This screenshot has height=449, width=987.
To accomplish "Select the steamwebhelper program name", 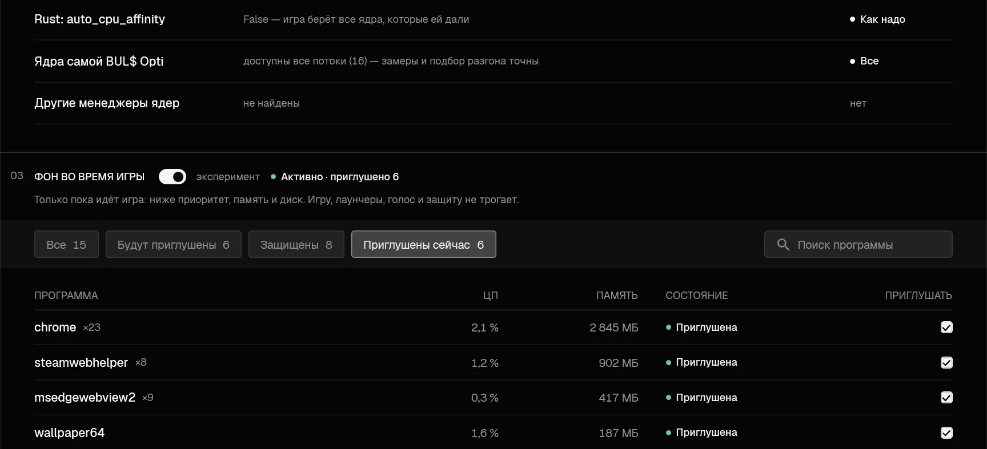I will click(81, 363).
